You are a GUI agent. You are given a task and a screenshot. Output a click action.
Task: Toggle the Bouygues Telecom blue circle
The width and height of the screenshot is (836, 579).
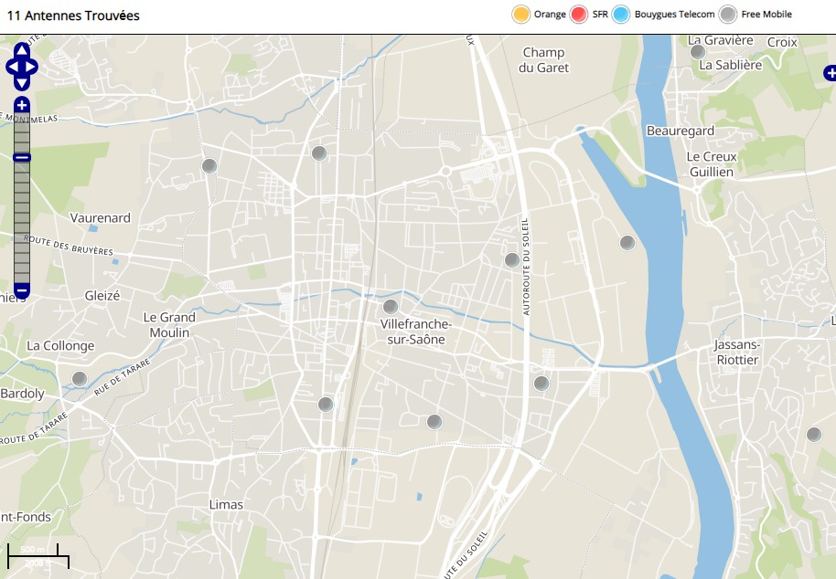point(622,15)
